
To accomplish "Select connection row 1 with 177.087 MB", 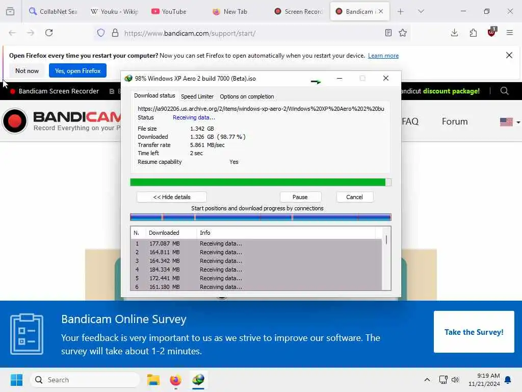I will 256,243.
